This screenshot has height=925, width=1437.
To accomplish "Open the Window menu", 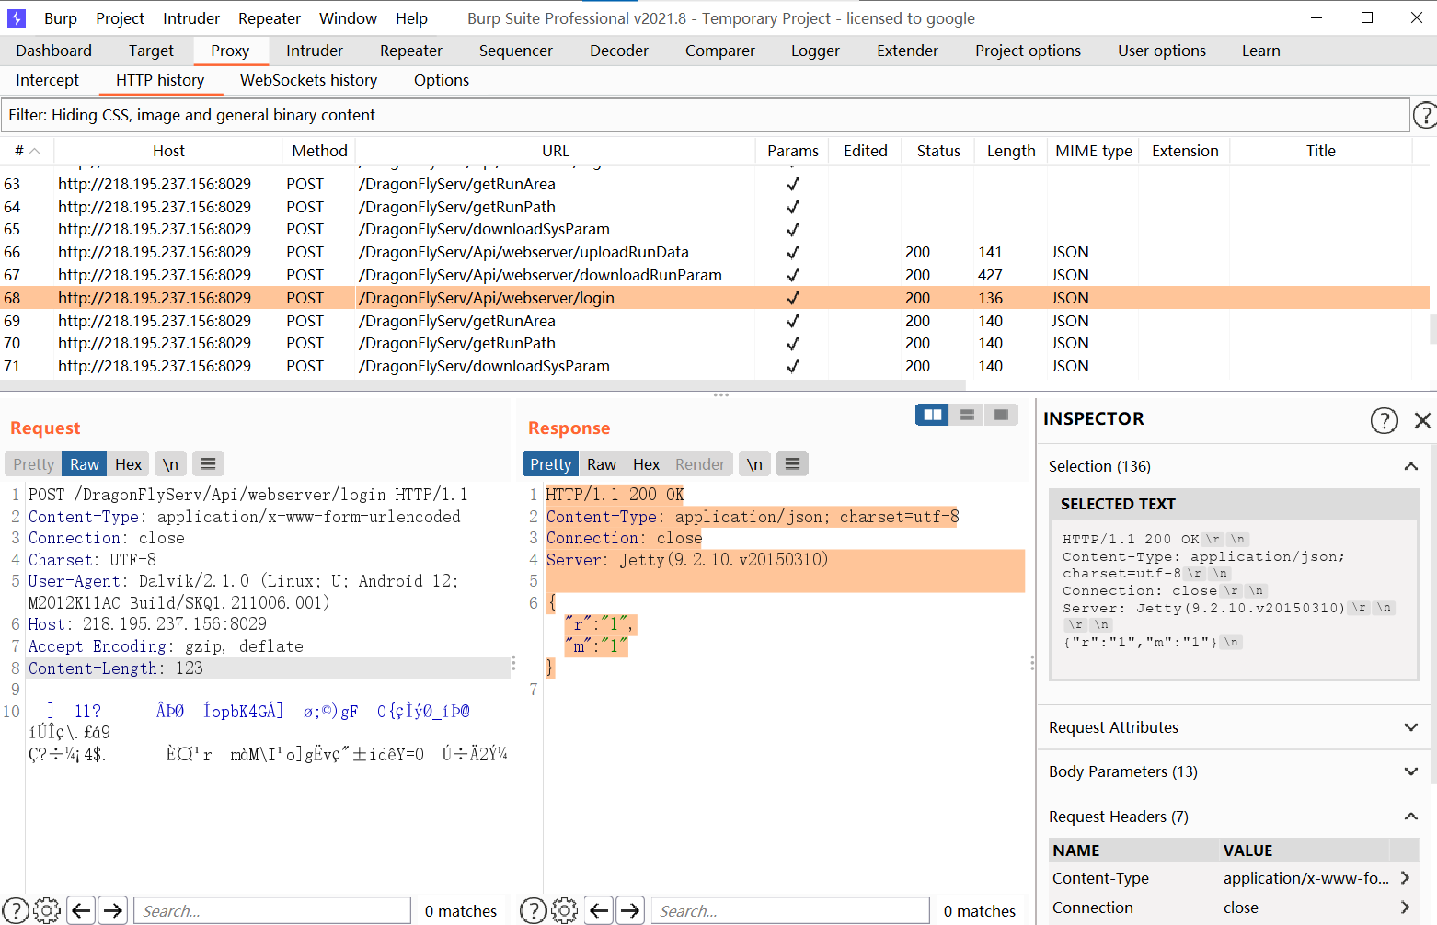I will point(348,18).
